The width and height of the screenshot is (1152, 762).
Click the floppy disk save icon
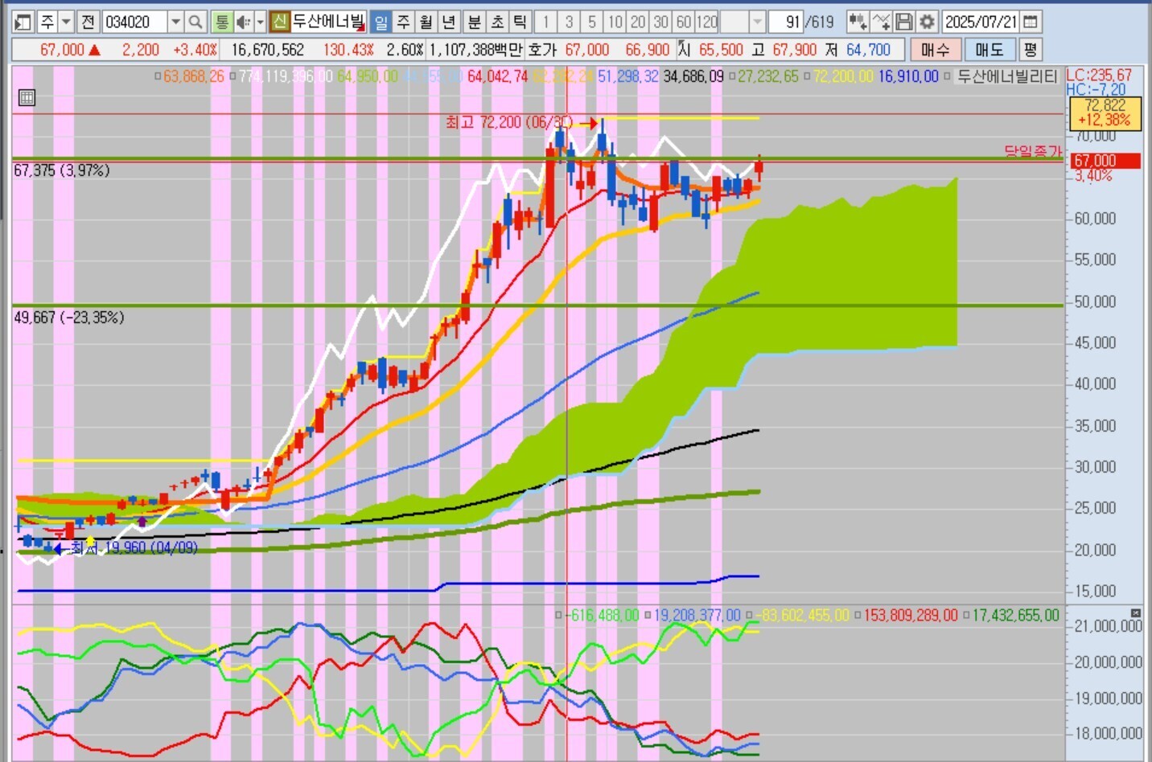click(903, 22)
